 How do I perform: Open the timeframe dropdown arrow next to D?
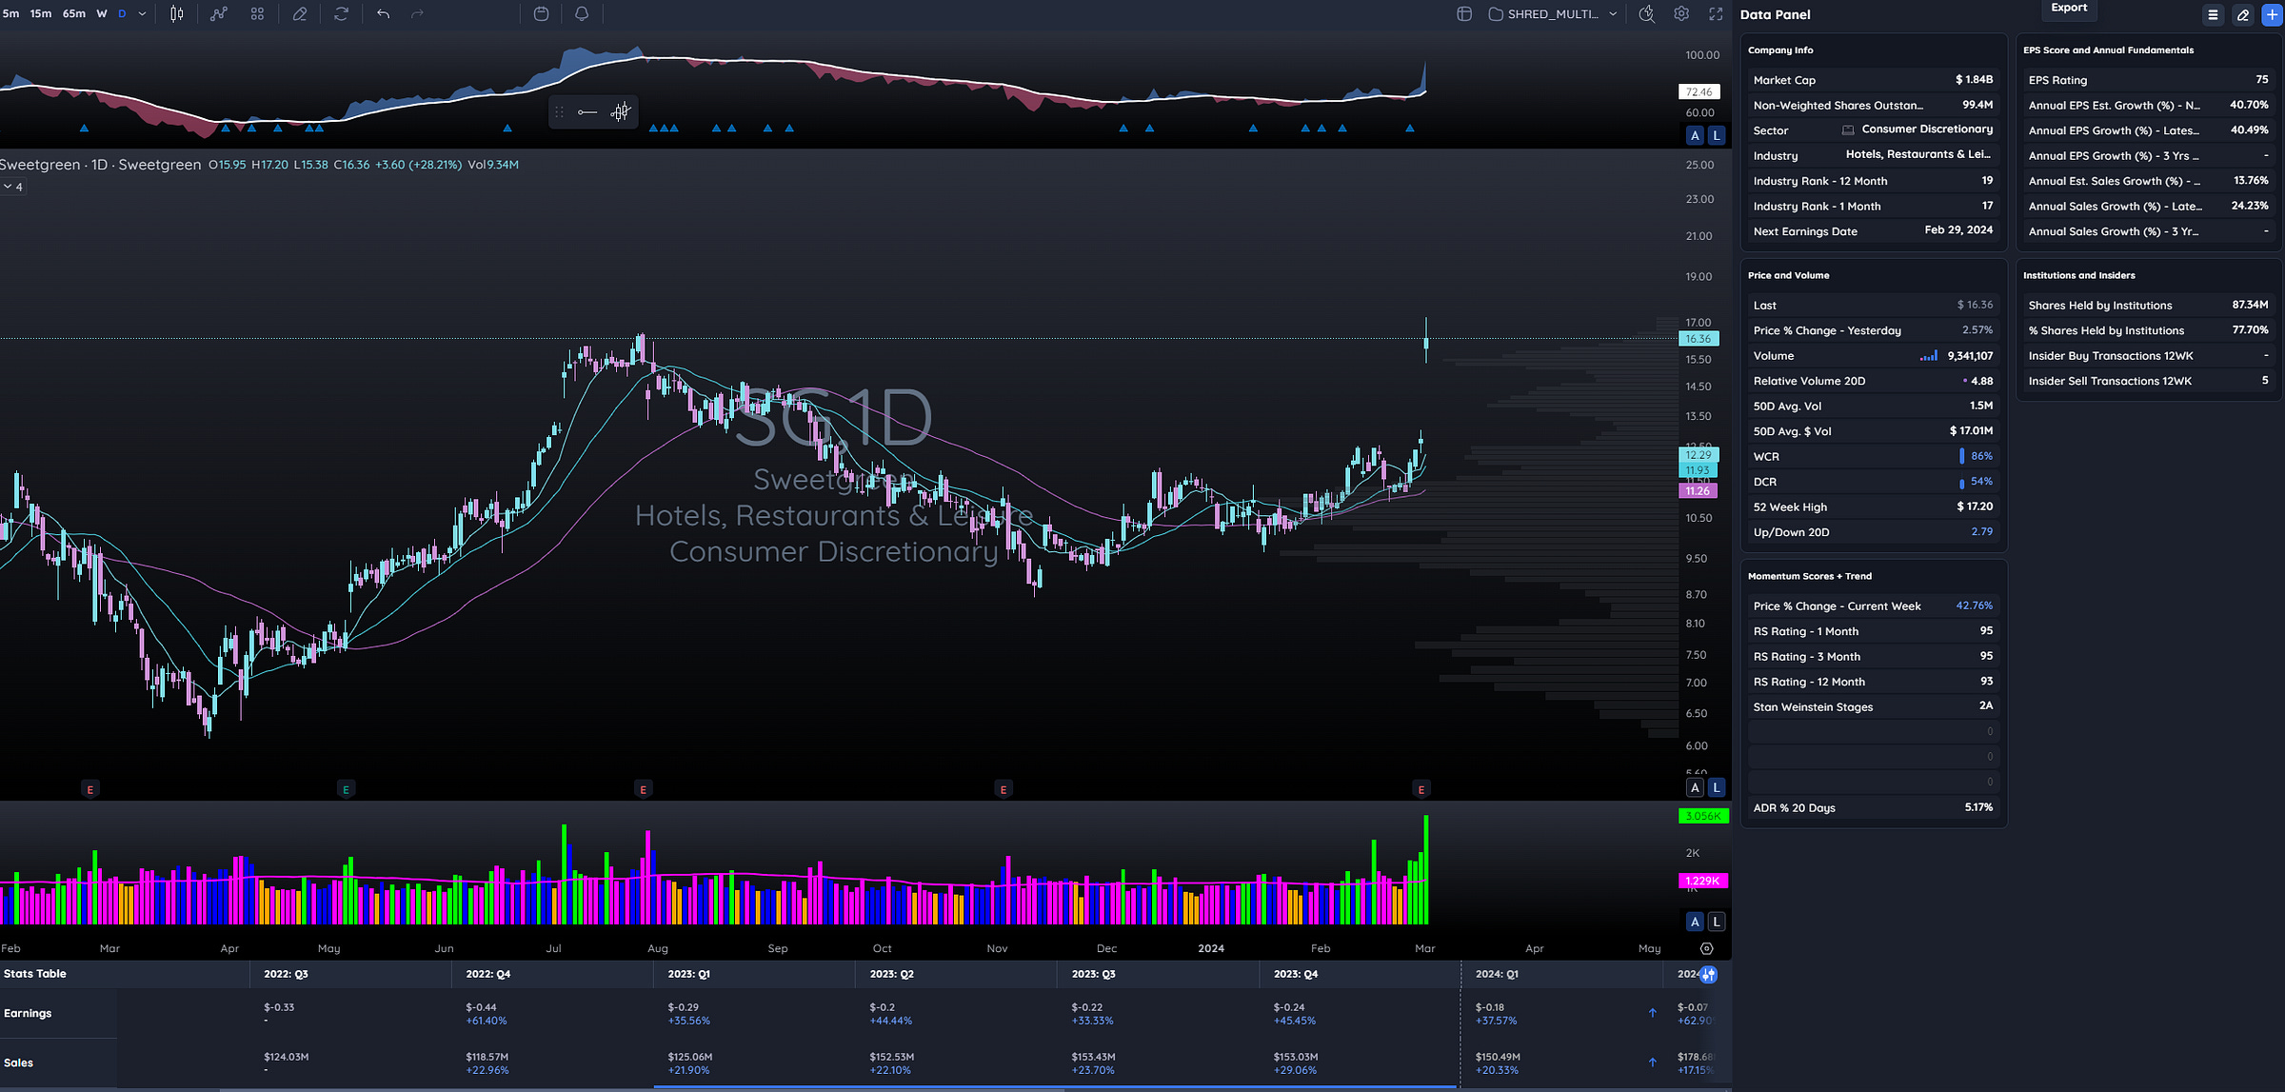pos(143,13)
